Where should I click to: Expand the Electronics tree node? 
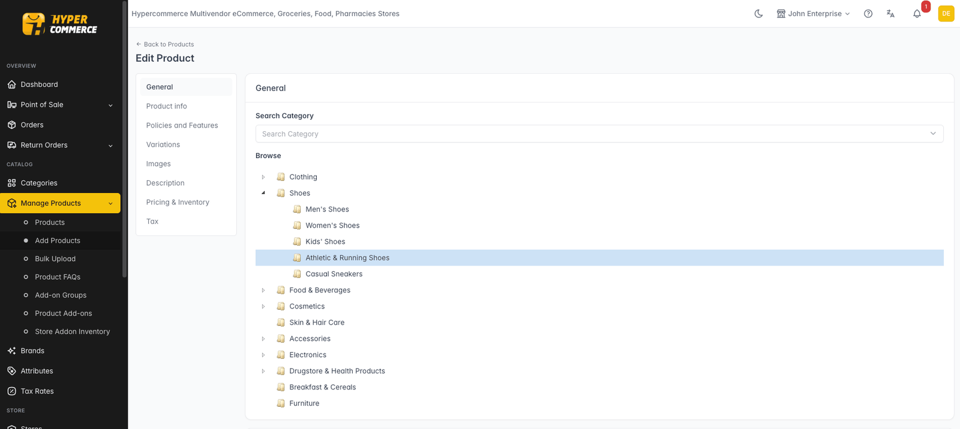(263, 355)
